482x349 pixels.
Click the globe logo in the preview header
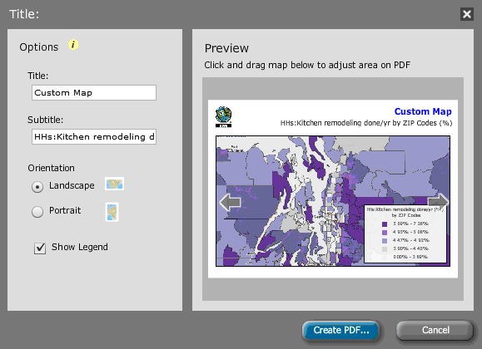coord(223,116)
